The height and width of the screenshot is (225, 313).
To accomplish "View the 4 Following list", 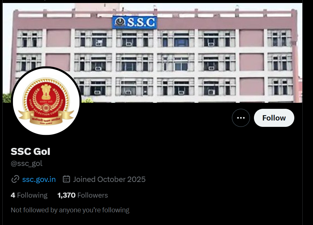I will point(29,195).
